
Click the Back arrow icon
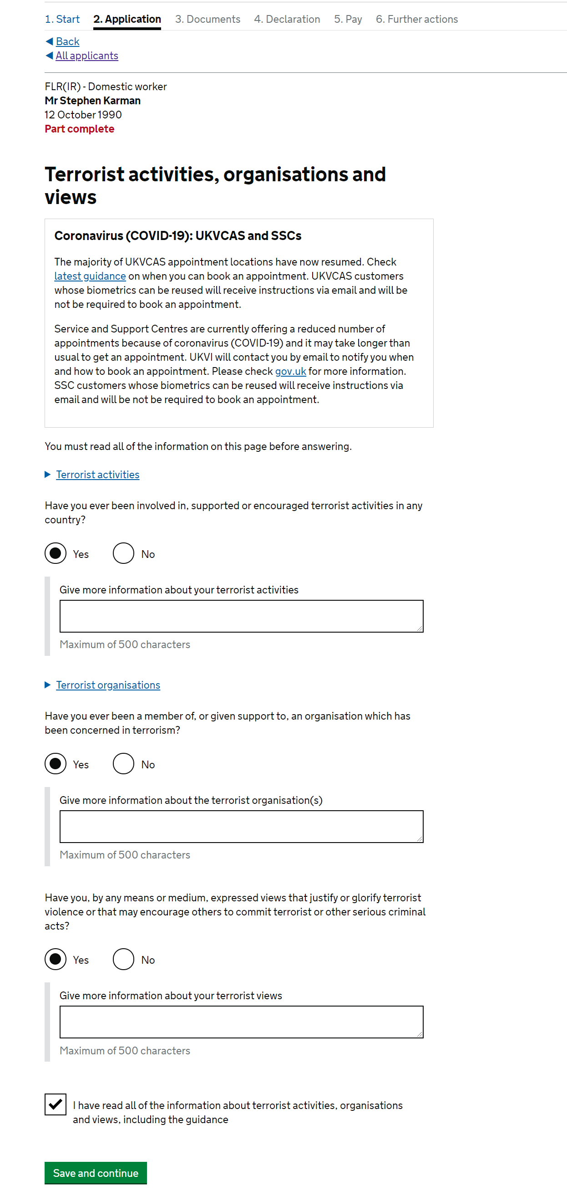point(49,41)
